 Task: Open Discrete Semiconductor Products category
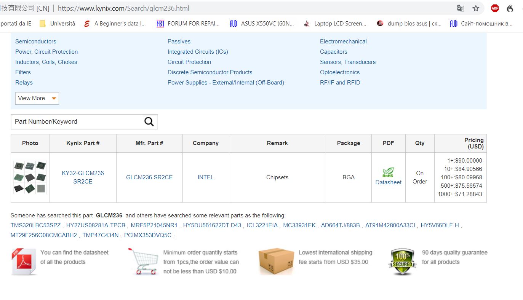[x=210, y=72]
